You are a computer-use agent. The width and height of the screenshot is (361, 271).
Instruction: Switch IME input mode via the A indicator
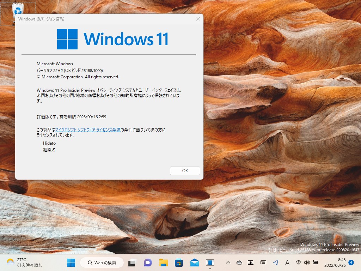pyautogui.click(x=287, y=263)
